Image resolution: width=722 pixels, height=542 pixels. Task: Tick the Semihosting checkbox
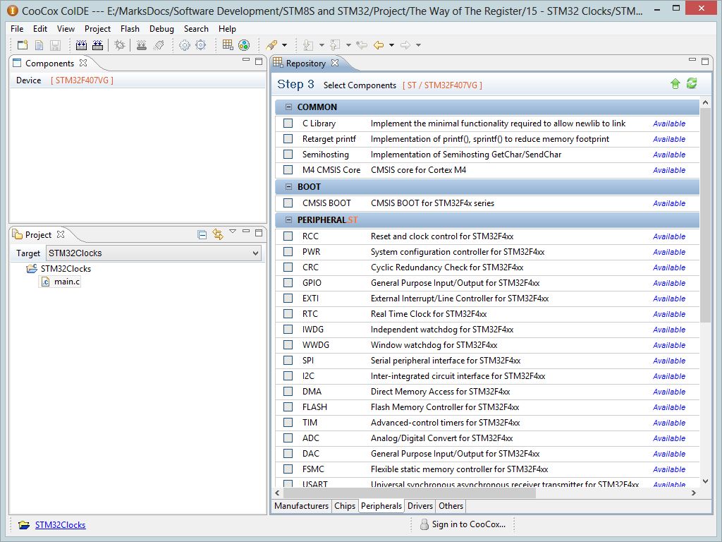pos(288,155)
